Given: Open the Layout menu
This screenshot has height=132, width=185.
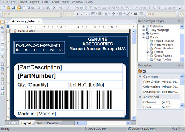Looking at the screenshot, I should tap(35, 2).
